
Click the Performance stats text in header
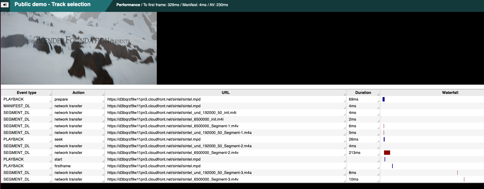[172, 5]
